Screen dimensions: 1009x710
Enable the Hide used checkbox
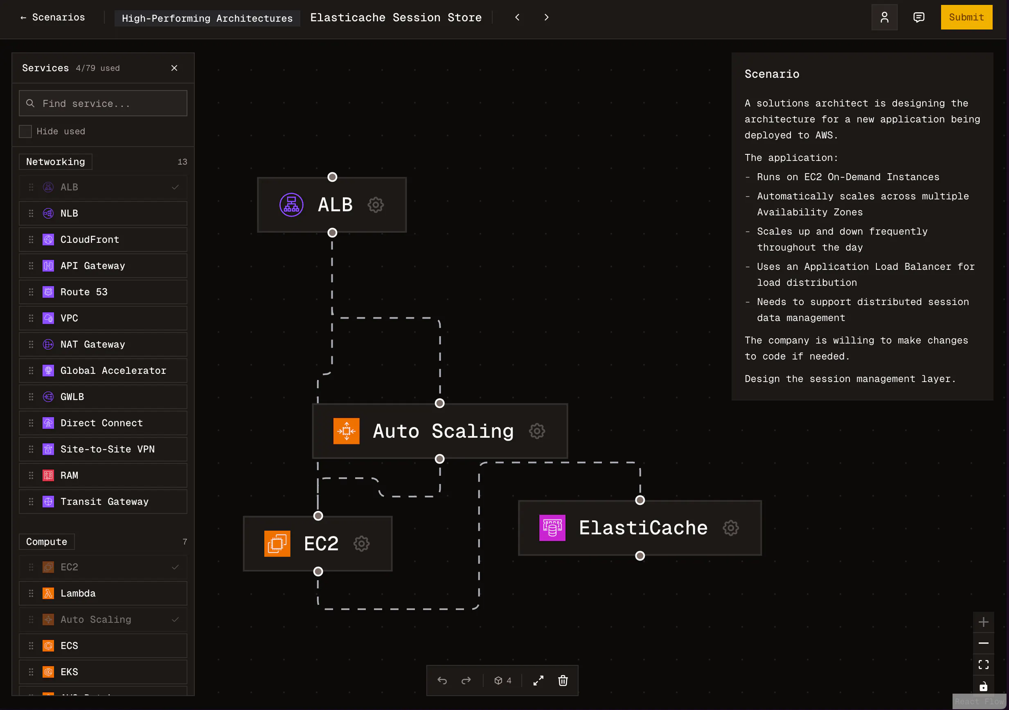click(x=25, y=131)
